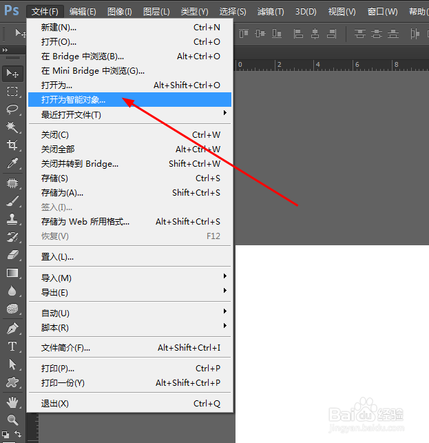
Task: Open the 图像(I) menu
Action: (x=120, y=12)
